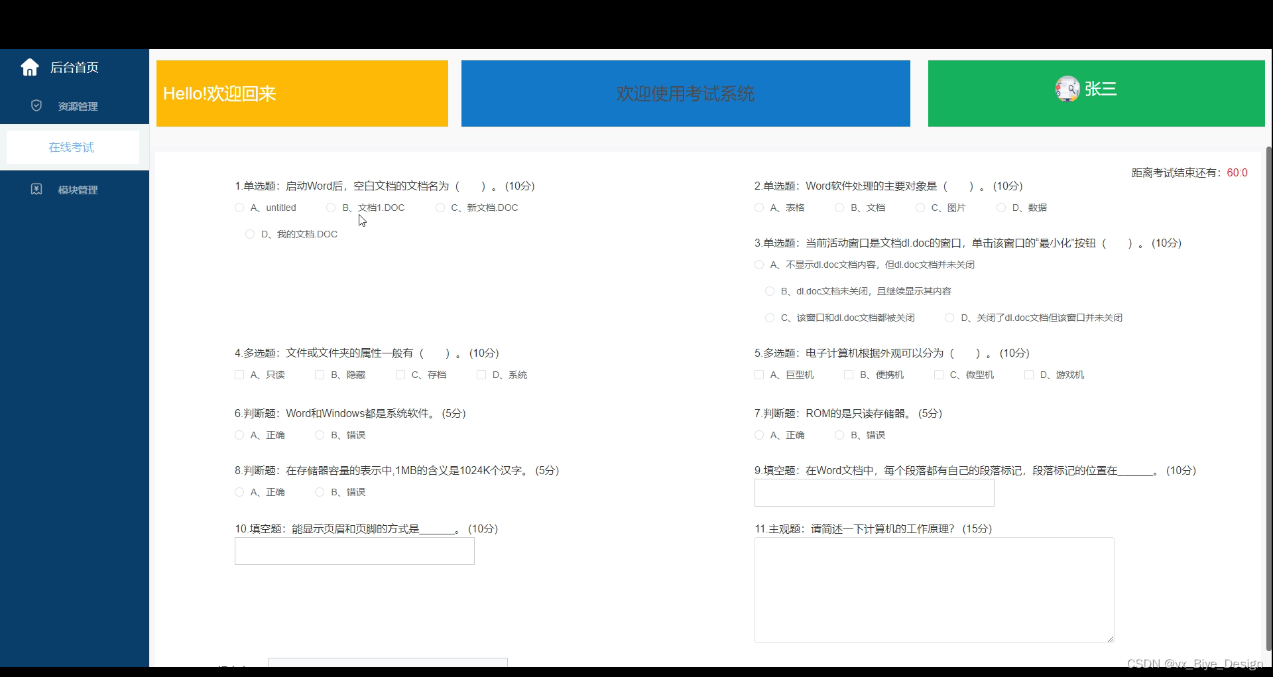Mark question 7 ROM as 正确

tap(759, 435)
